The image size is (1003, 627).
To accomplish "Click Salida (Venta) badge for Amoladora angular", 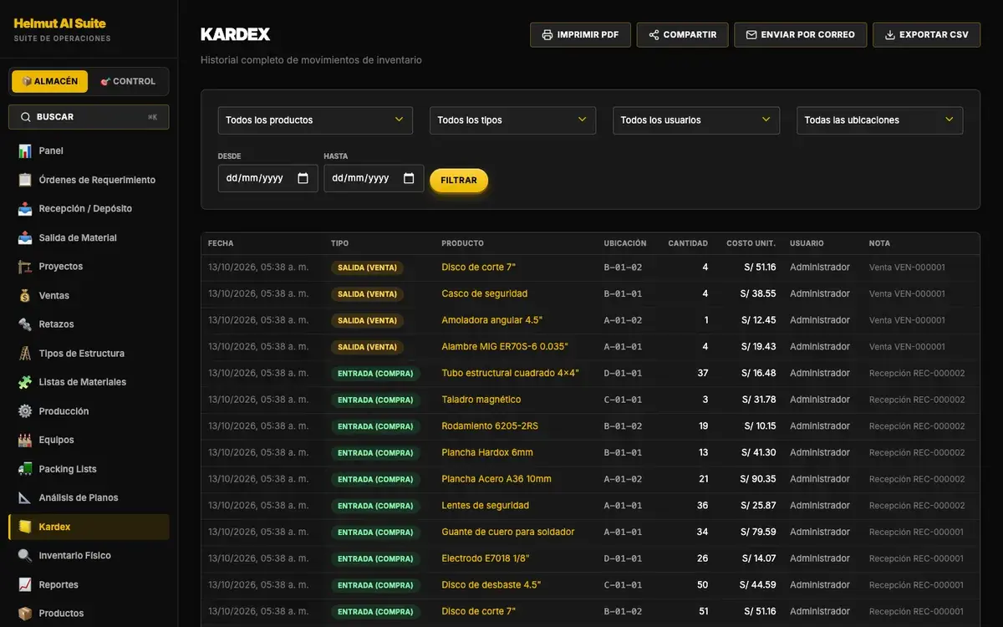I will (x=367, y=320).
